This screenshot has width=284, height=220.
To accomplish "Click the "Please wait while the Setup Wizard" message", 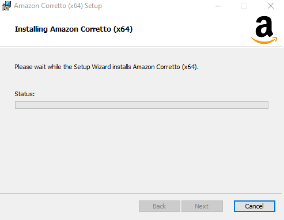I will click(x=107, y=67).
